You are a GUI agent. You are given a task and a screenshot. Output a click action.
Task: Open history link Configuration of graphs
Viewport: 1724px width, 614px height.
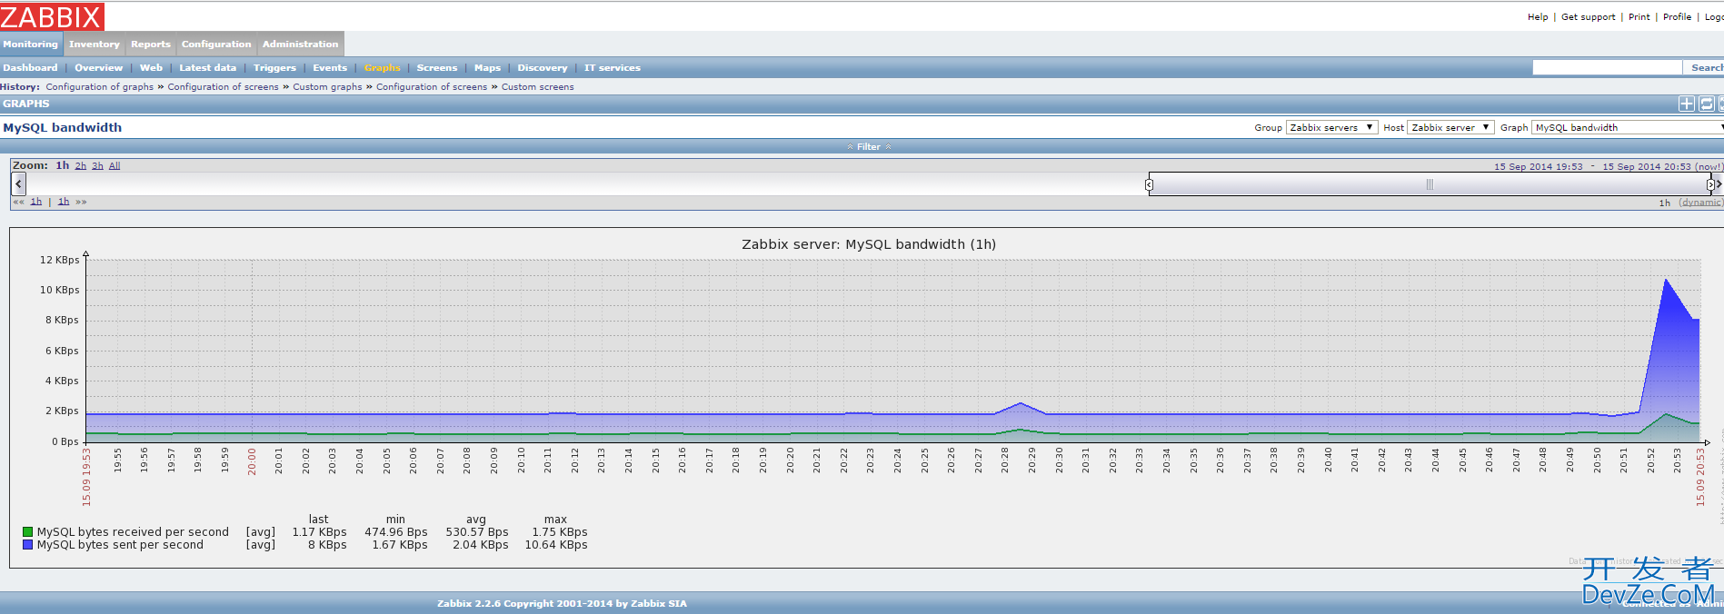point(100,86)
